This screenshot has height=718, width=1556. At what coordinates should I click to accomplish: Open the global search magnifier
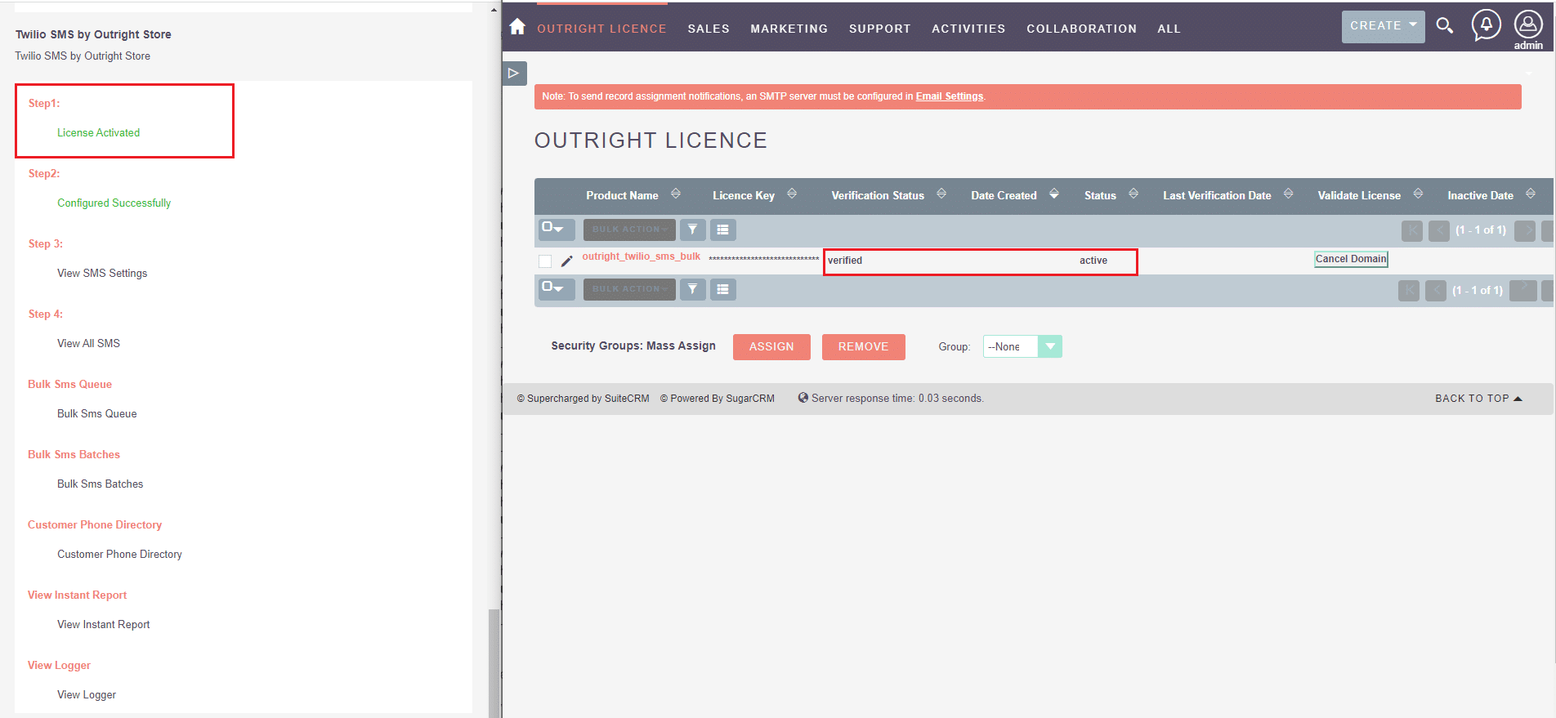point(1445,26)
